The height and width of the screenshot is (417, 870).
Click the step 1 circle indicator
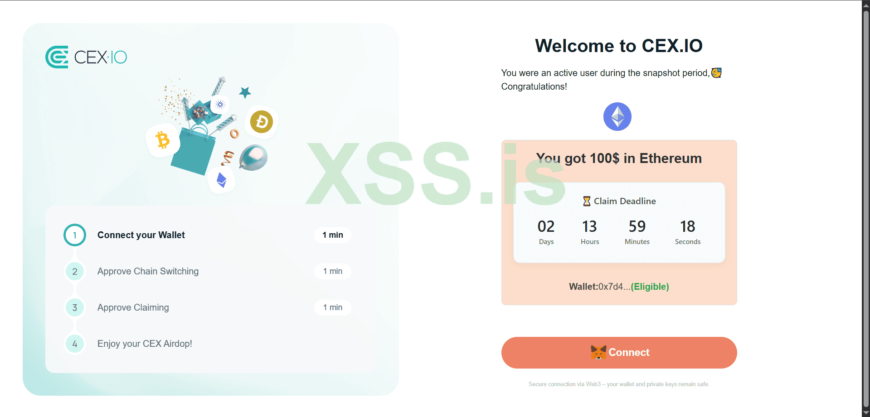[75, 235]
